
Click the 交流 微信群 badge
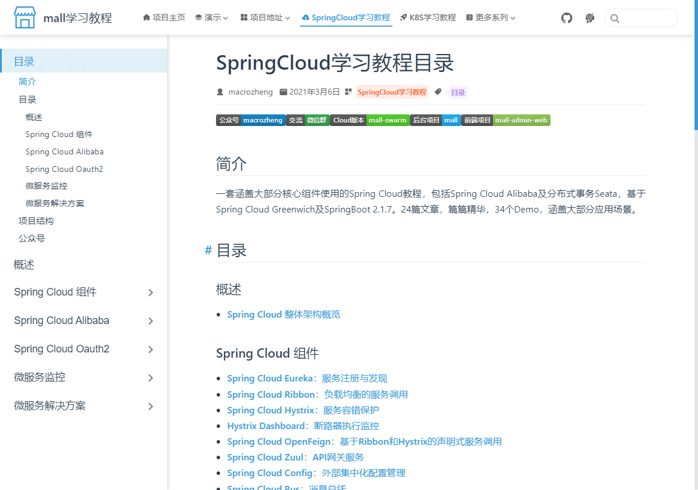(308, 120)
